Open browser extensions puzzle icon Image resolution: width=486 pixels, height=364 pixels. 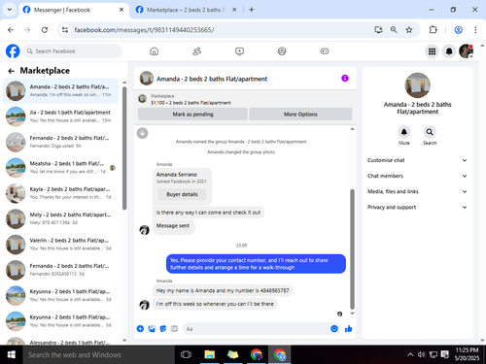(433, 30)
